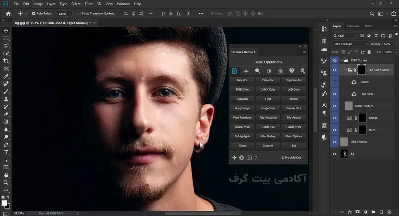Click the Home icon in options bar

click(8, 14)
